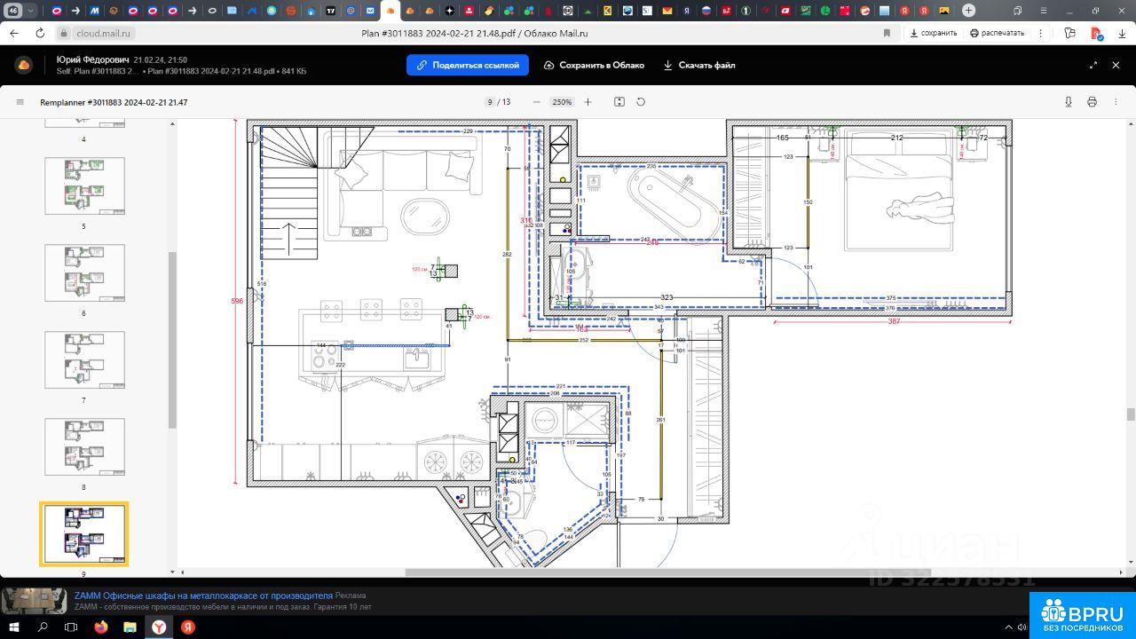Click the horizontal scrollbar under the plan

pos(666,572)
